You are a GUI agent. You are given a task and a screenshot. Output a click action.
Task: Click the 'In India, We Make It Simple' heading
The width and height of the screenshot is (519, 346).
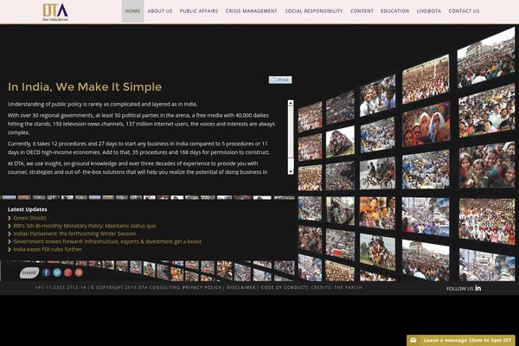point(85,86)
